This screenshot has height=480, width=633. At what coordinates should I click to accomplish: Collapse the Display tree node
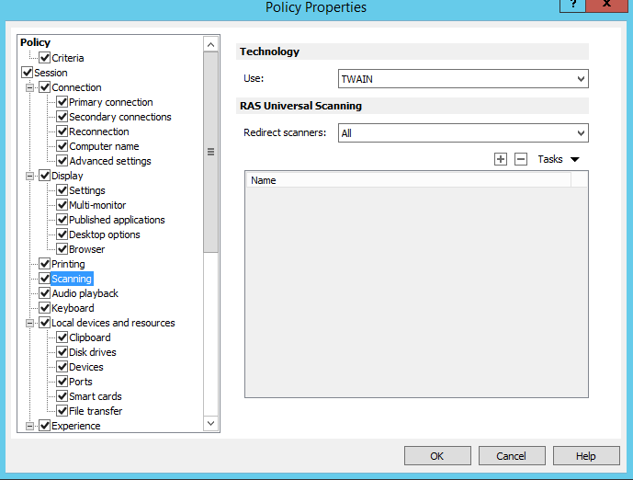(30, 176)
